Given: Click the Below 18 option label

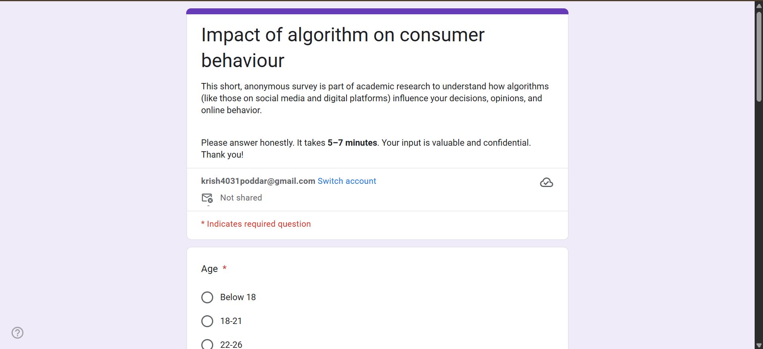Looking at the screenshot, I should point(238,297).
